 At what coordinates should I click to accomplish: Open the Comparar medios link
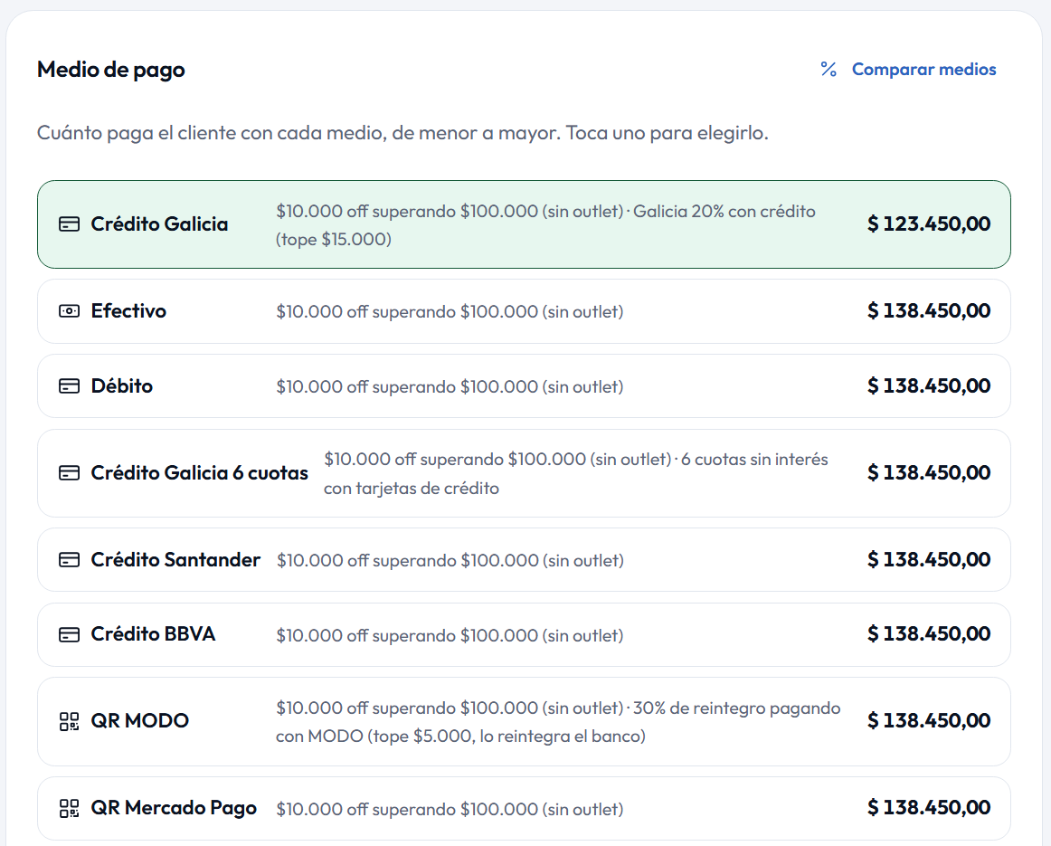(x=908, y=69)
